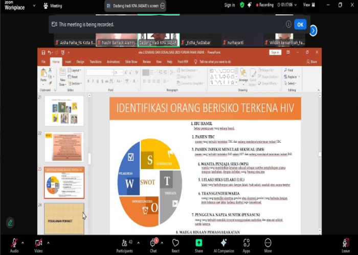The image size is (358, 255).
Task: Open the Apps panel
Action: click(246, 244)
